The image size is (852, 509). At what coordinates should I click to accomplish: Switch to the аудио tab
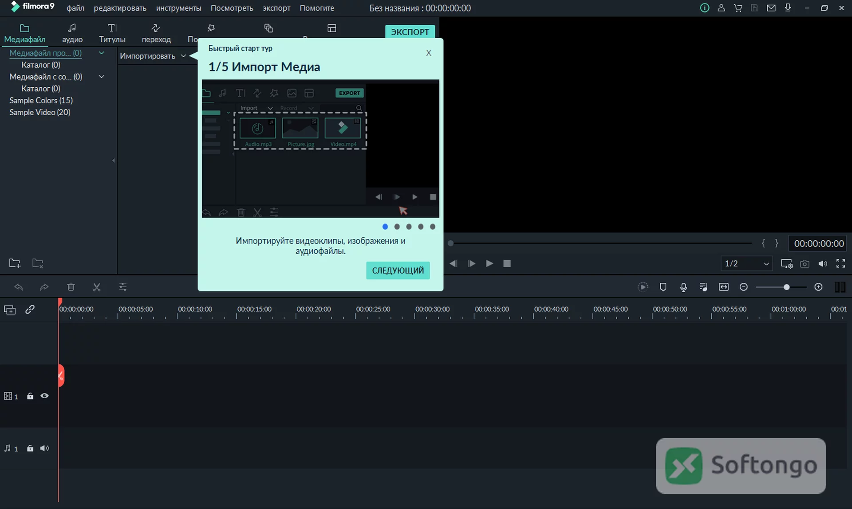pos(72,34)
